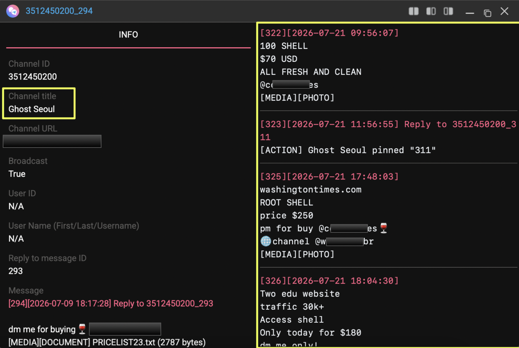This screenshot has width=519, height=348.
Task: Click the app logo icon in title bar
Action: (x=13, y=11)
